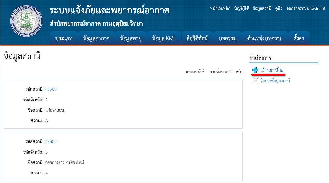Switch to the ข้อมูลพายุ tab
The height and width of the screenshot is (183, 329).
[131, 38]
